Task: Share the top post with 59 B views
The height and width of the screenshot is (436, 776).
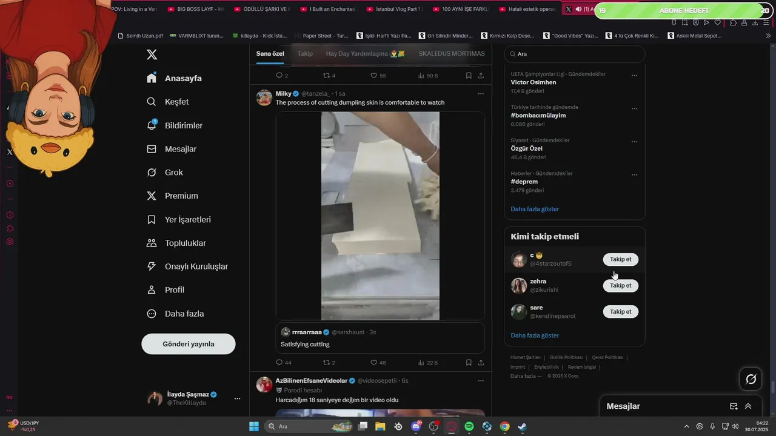Action: coord(481,76)
